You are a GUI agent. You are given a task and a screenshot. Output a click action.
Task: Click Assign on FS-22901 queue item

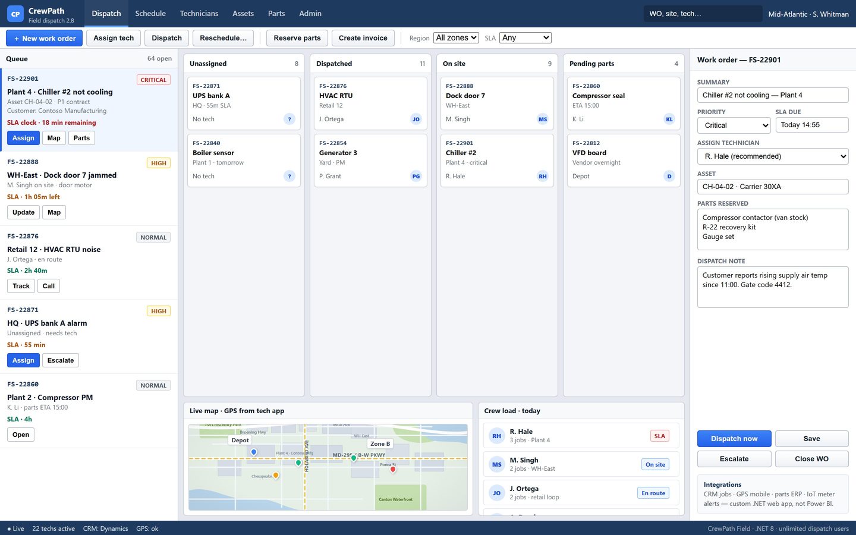pyautogui.click(x=23, y=138)
